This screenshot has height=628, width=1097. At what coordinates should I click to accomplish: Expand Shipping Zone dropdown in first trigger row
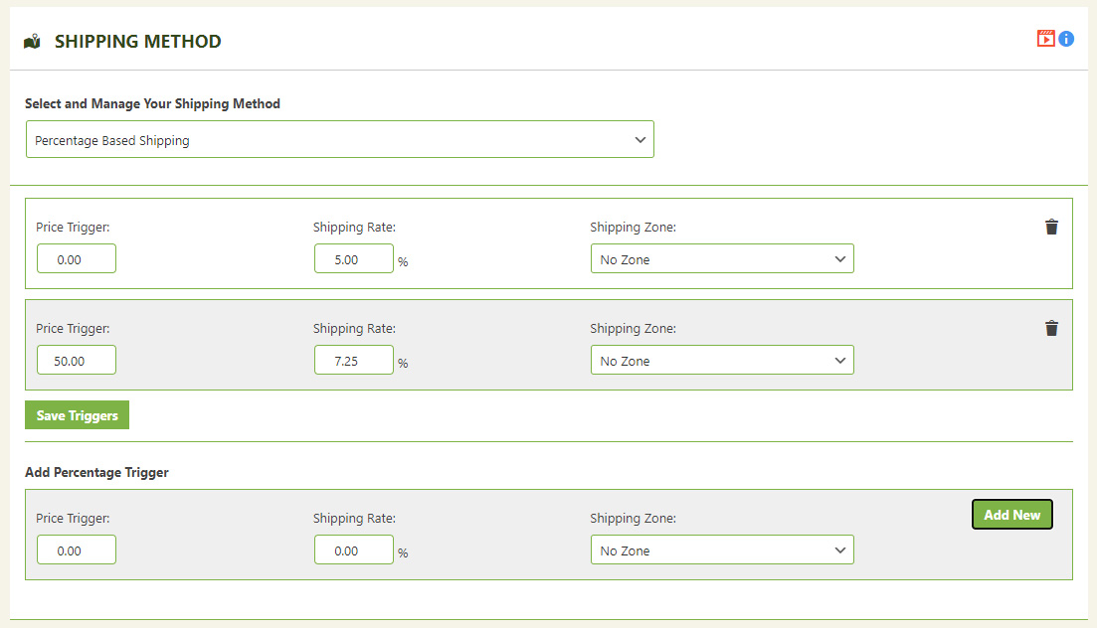pyautogui.click(x=721, y=259)
